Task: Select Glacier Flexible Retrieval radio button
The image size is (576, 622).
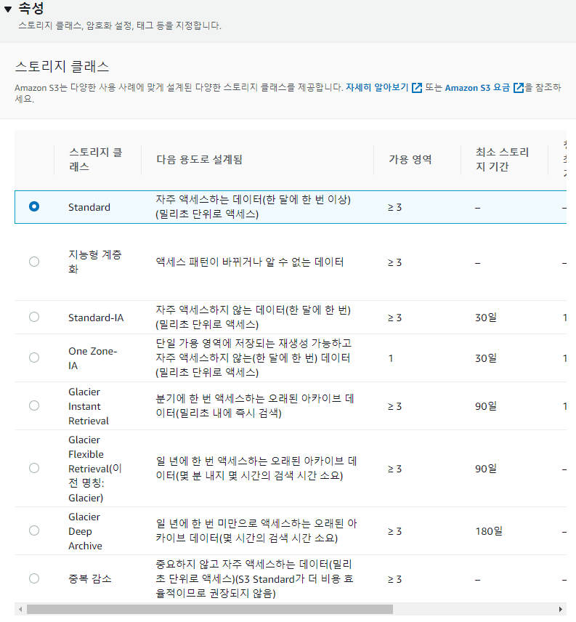Action: (x=34, y=468)
